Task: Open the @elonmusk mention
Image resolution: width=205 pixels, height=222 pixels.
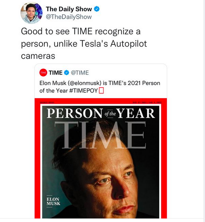Action: (84, 83)
